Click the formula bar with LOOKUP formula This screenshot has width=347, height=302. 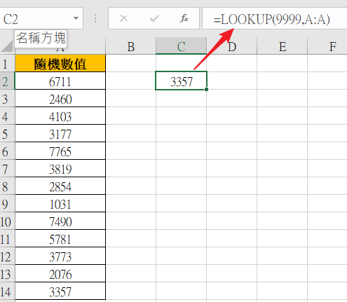pyautogui.click(x=275, y=18)
